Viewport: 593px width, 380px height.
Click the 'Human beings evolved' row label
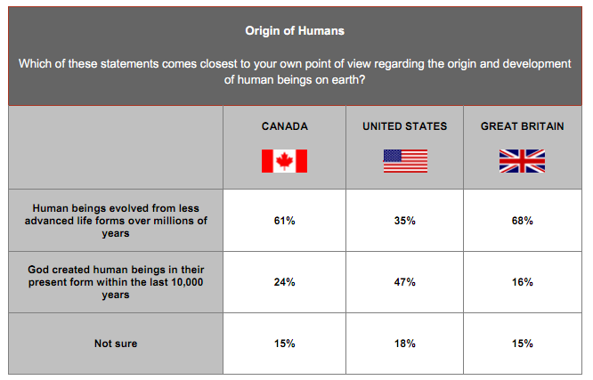pos(116,221)
